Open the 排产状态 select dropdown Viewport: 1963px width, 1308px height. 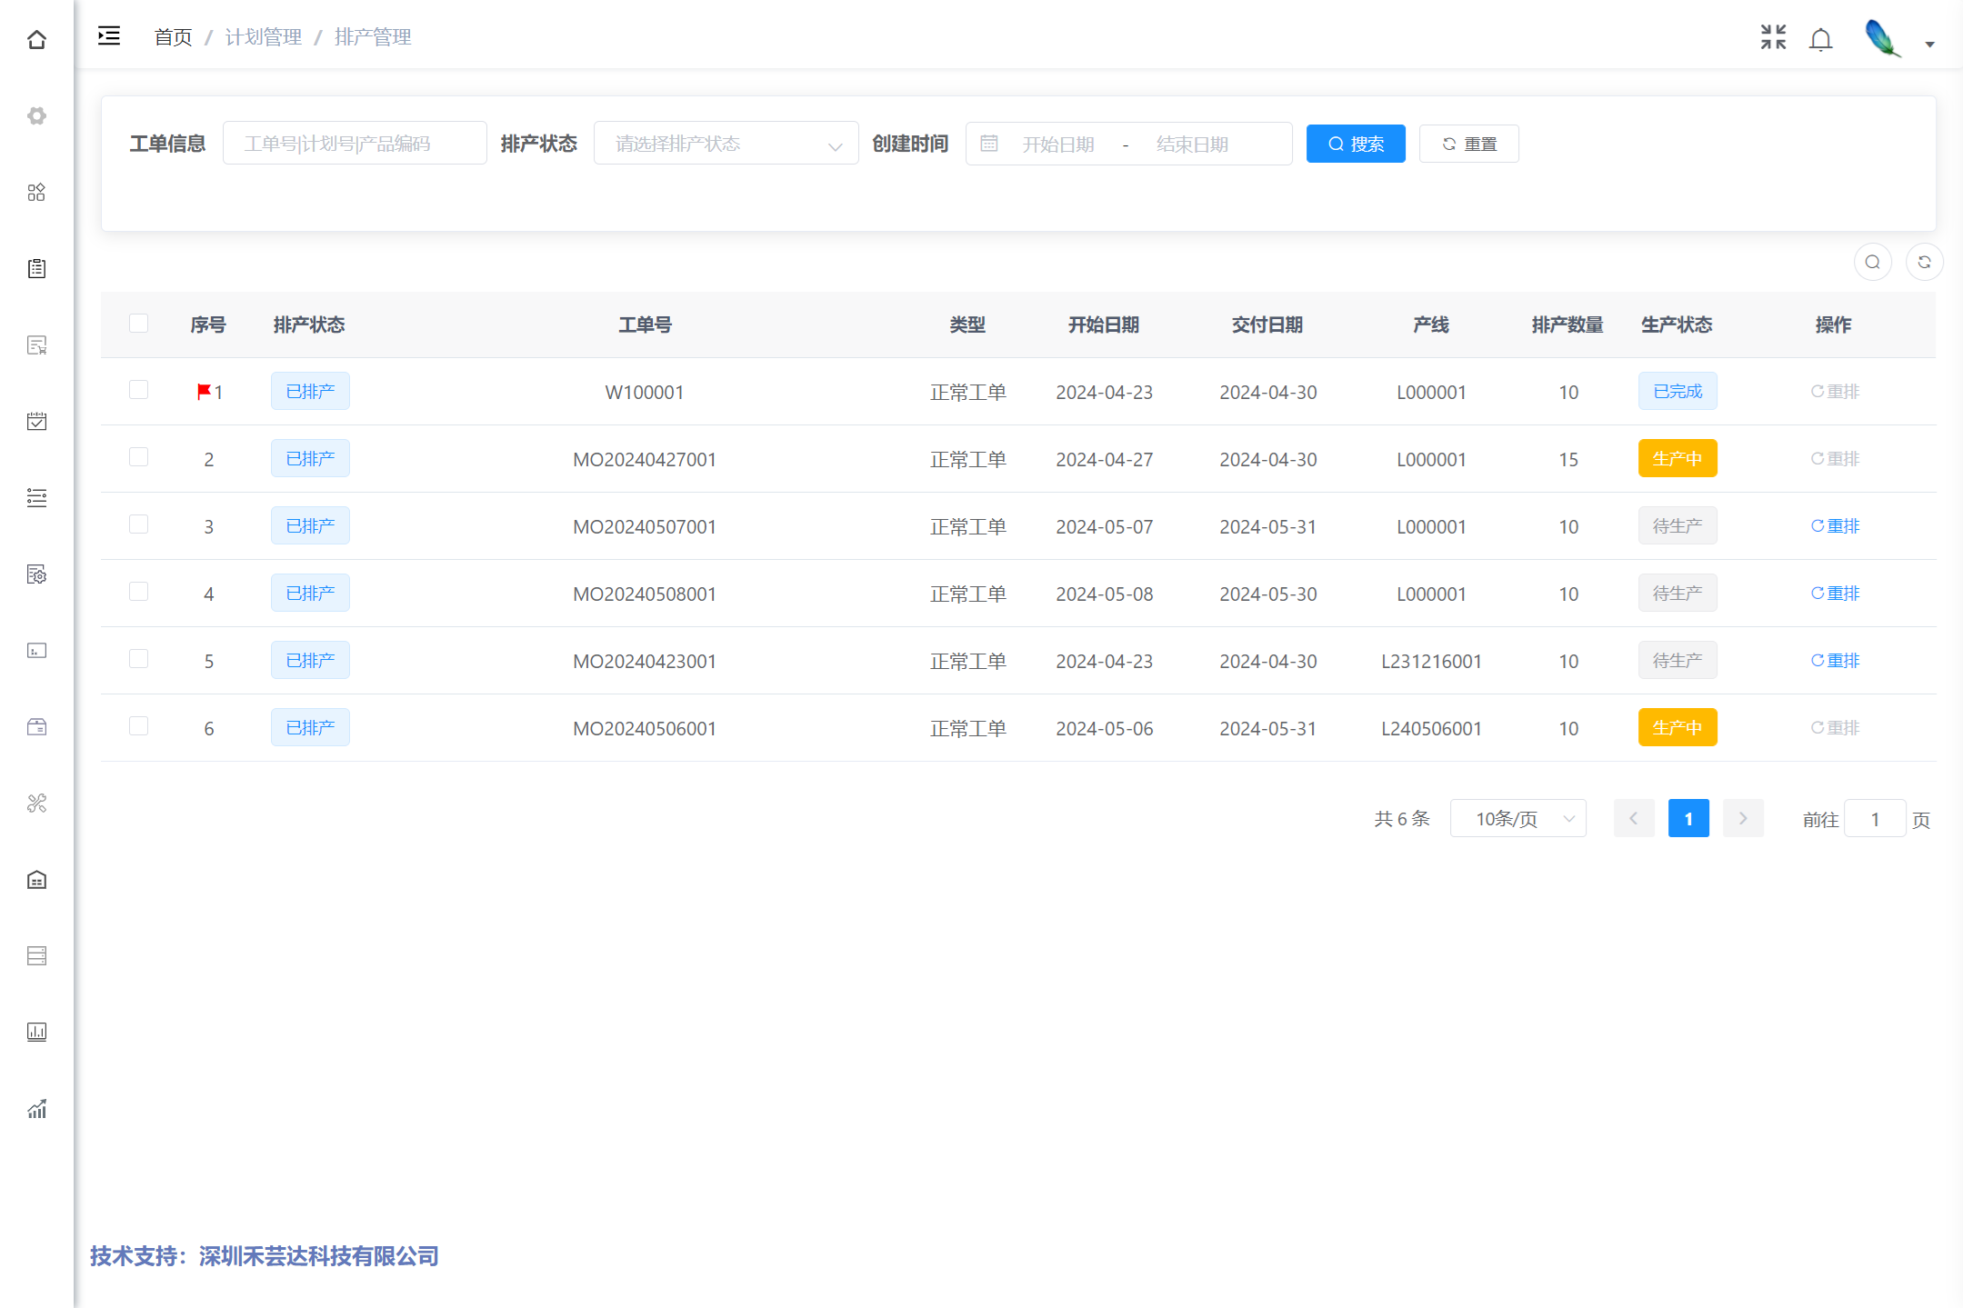725,144
